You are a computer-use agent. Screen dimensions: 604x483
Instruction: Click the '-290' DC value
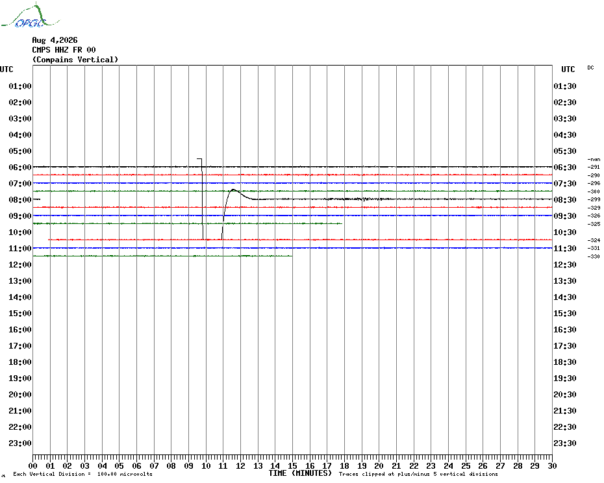tap(594, 175)
